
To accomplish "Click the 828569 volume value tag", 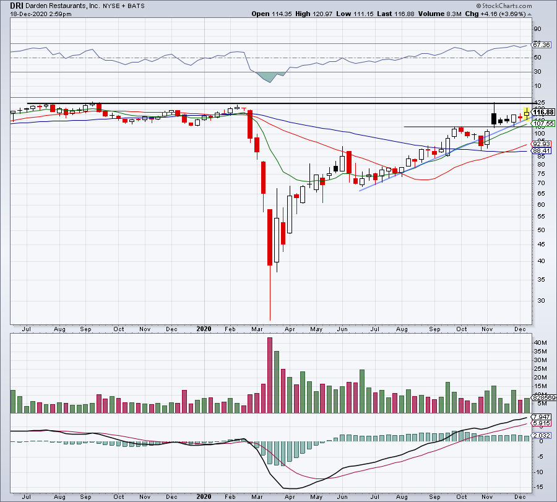I will [544, 397].
